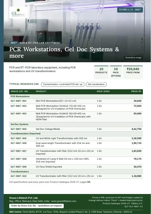Screen dimensions: 151x214
Task: Click the title 'PCR Workstations, Gel Doc Systems & more'
Action: (x=64, y=52)
